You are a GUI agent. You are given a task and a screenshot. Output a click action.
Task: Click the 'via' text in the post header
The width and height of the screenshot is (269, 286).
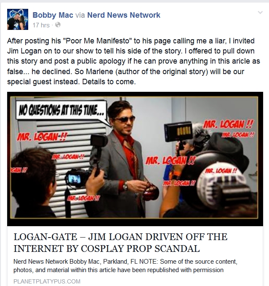tap(80, 15)
